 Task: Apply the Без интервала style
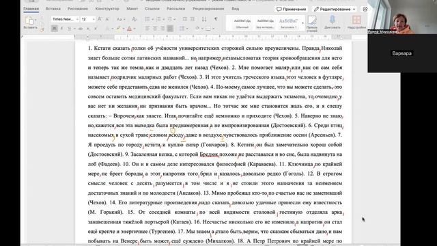click(265, 23)
